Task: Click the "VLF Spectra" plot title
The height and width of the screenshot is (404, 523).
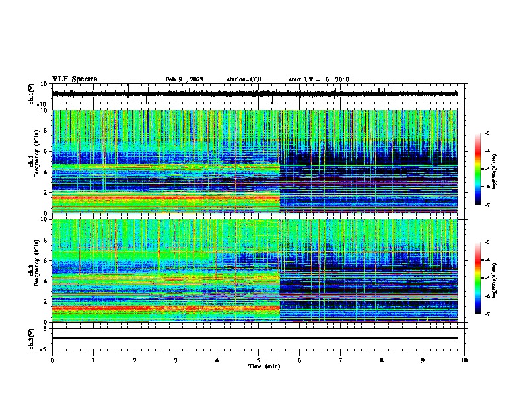Action: click(x=75, y=79)
